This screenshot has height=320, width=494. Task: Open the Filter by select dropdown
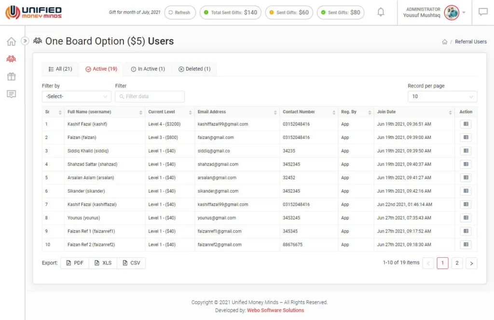coord(76,97)
